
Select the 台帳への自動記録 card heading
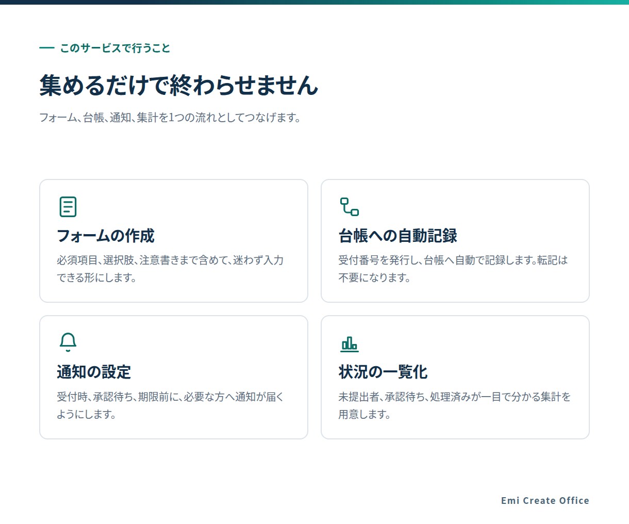(398, 236)
